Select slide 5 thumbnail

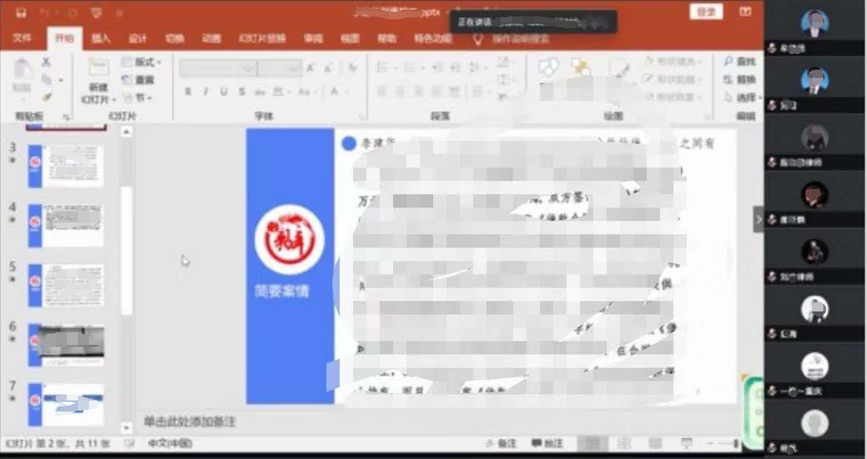click(x=66, y=285)
